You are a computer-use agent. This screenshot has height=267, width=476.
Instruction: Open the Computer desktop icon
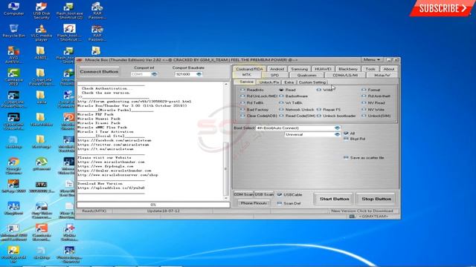tap(13, 9)
